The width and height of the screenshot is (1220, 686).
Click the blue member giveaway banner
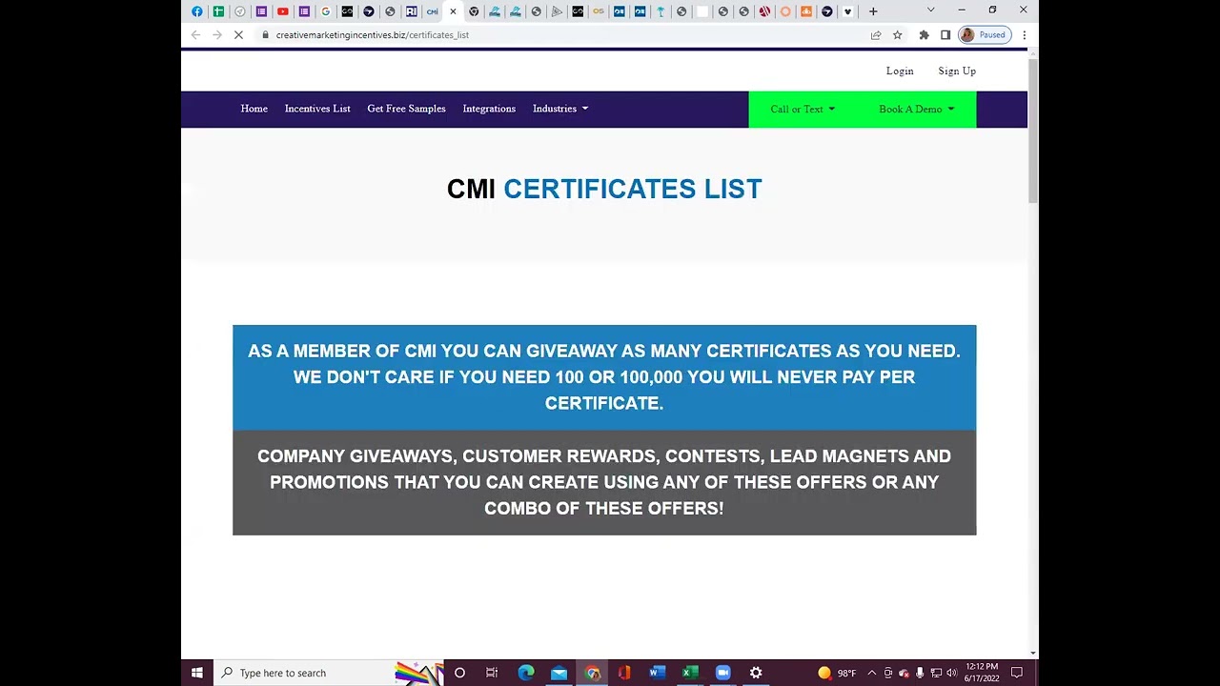pyautogui.click(x=604, y=377)
